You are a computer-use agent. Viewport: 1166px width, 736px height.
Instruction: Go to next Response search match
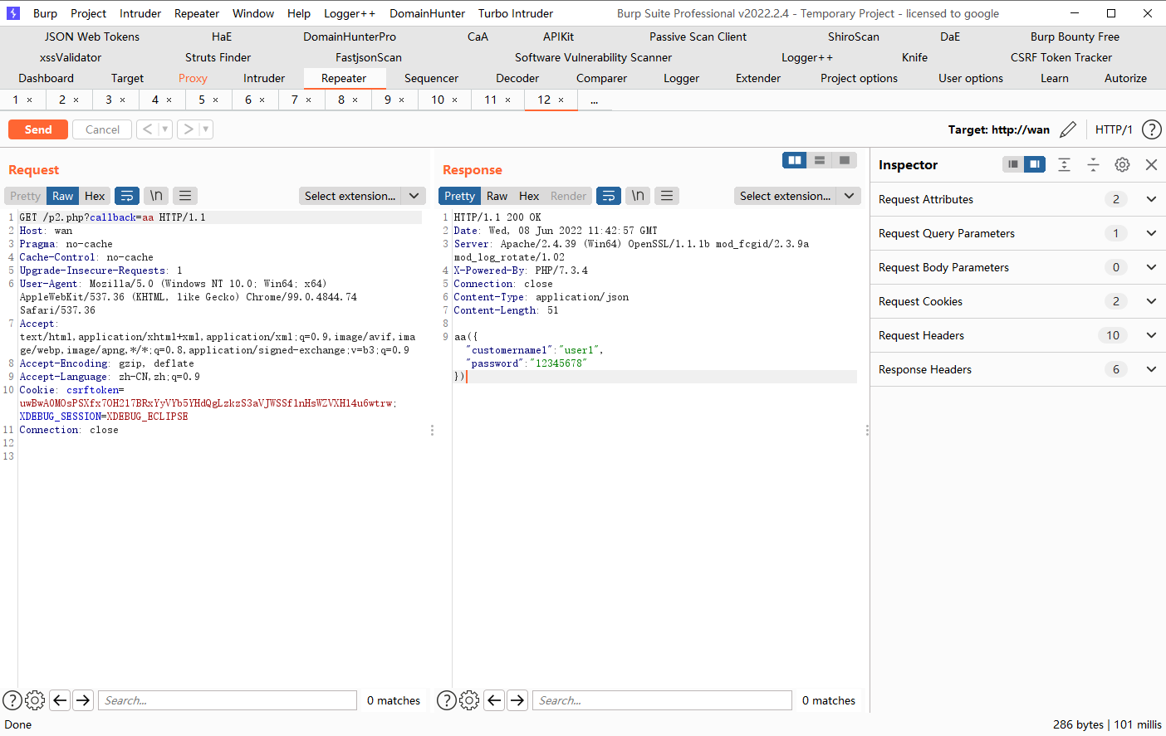(517, 700)
